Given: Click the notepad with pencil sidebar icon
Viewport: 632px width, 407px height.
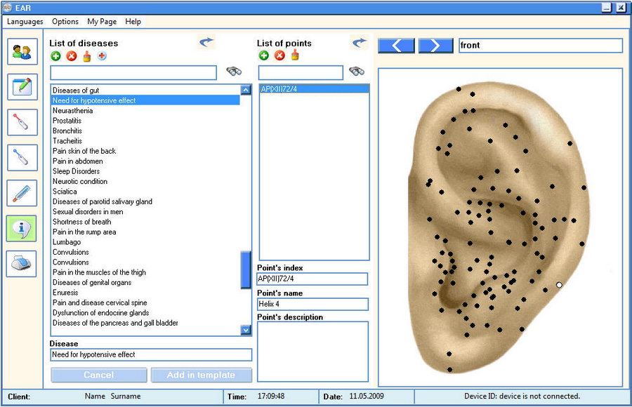Looking at the screenshot, I should [x=21, y=86].
